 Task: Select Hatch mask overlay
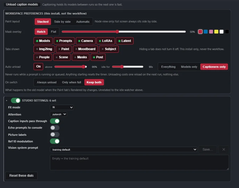coord(41,32)
